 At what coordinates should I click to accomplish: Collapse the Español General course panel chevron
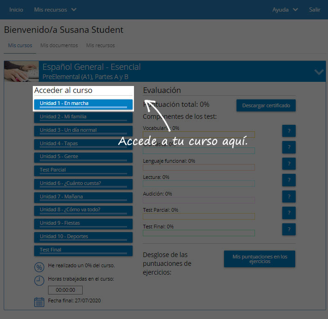[x=318, y=72]
